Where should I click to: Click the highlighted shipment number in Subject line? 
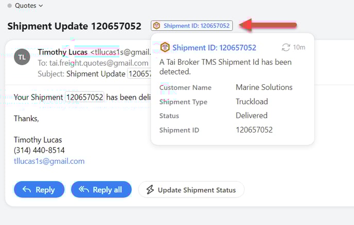pyautogui.click(x=139, y=73)
